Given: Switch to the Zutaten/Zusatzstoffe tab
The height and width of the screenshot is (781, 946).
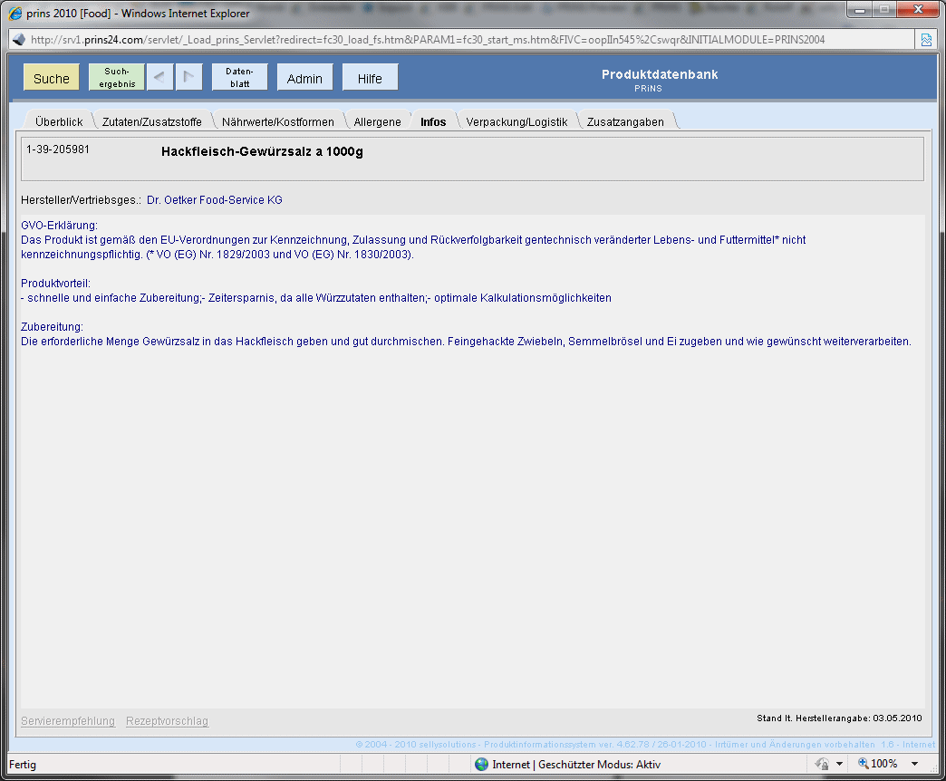Looking at the screenshot, I should 152,122.
